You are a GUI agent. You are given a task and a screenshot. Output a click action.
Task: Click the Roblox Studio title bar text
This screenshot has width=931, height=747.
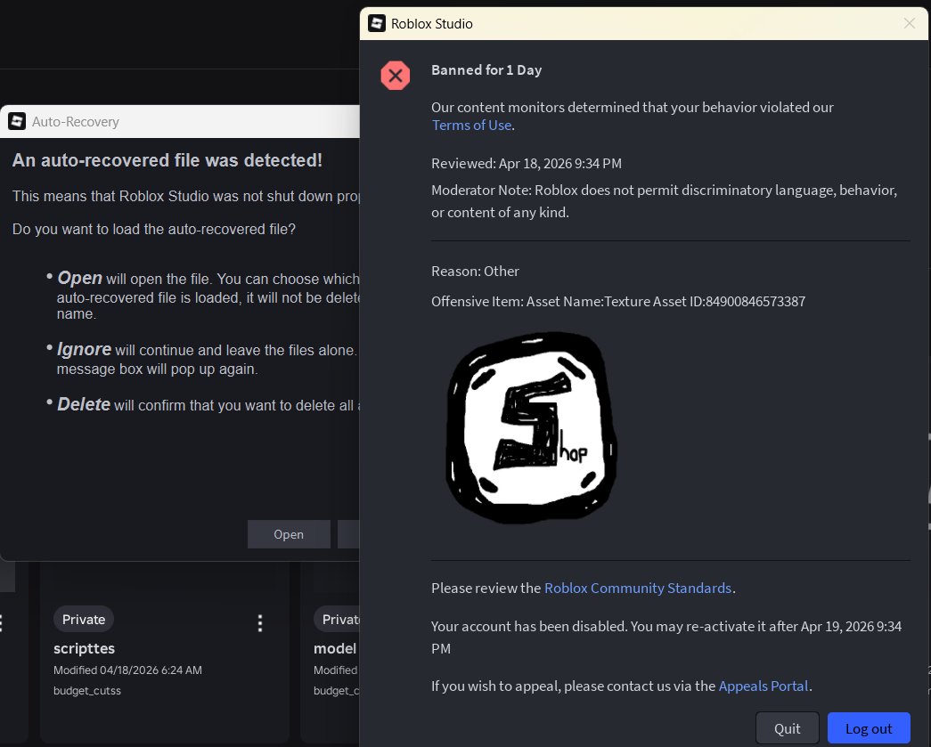(432, 24)
